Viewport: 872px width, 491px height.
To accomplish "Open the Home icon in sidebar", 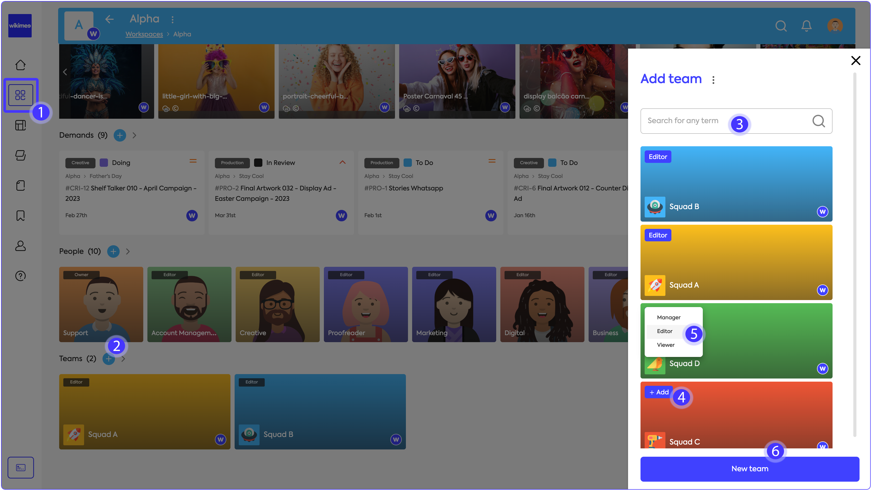I will [20, 65].
